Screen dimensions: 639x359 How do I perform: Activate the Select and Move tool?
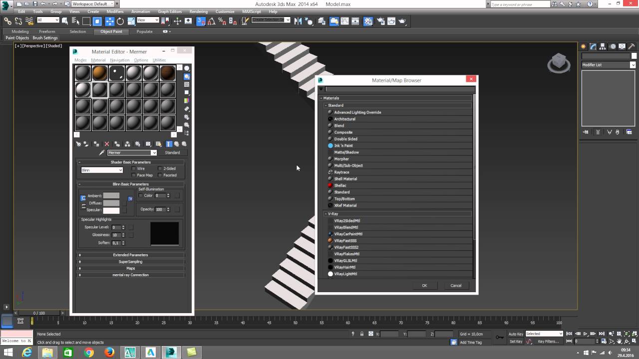(x=109, y=21)
